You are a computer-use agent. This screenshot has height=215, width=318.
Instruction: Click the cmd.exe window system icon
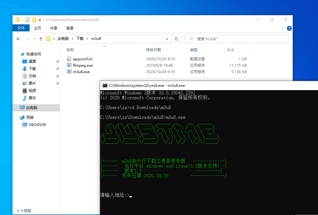[x=105, y=86]
